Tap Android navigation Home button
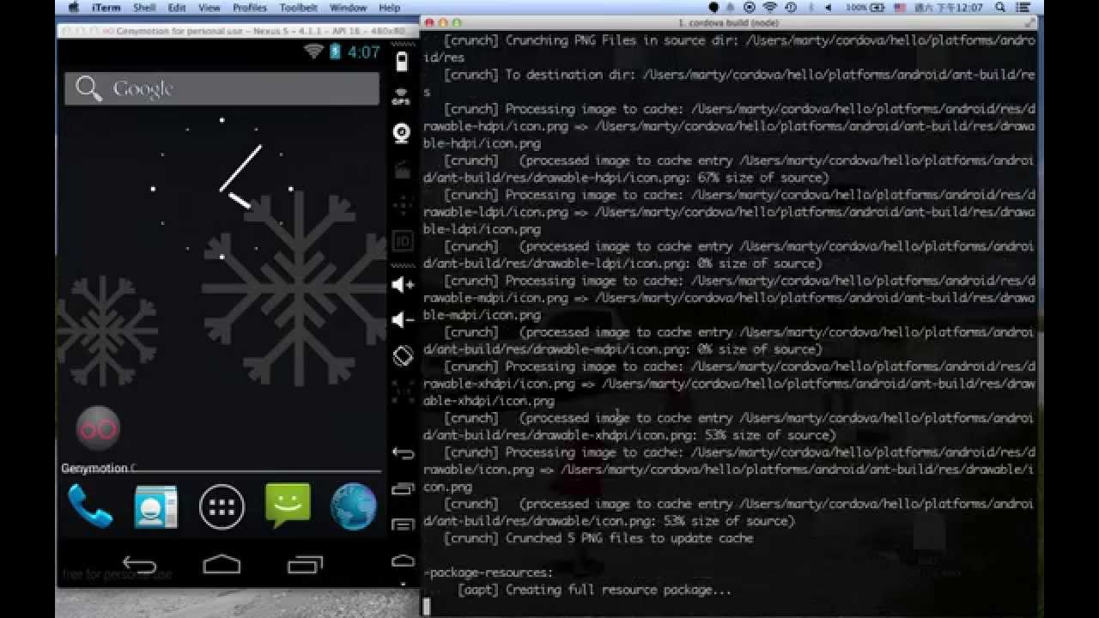 tap(222, 564)
